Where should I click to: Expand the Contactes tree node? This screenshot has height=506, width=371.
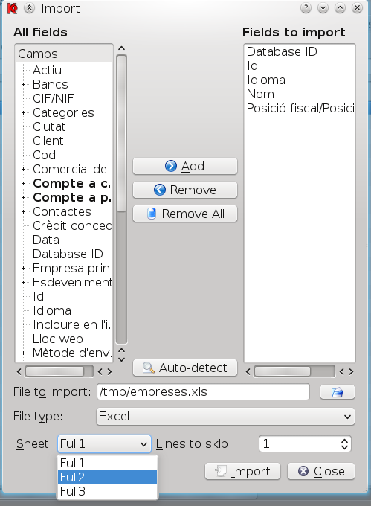[x=23, y=211]
